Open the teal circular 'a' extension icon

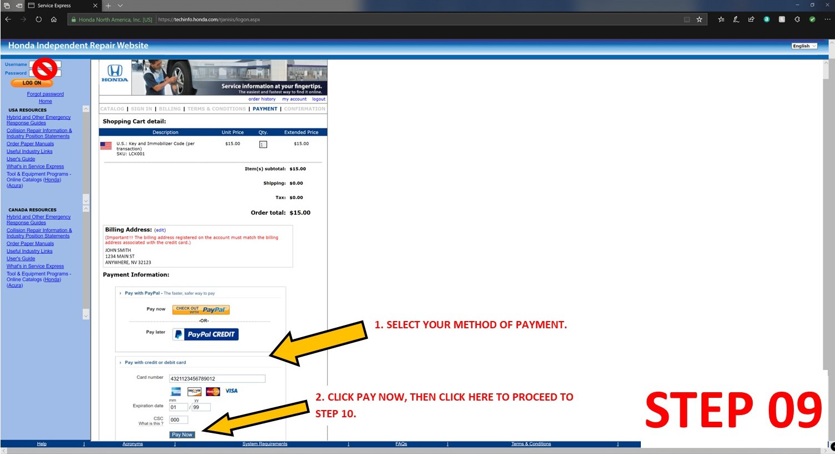[767, 19]
